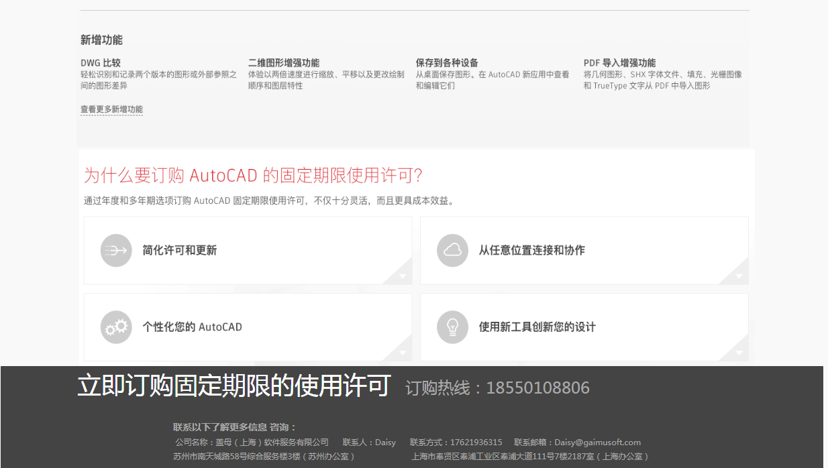828x468 pixels.
Task: Click the gears icon beside 个性化您的 AutoCAD
Action: (116, 327)
